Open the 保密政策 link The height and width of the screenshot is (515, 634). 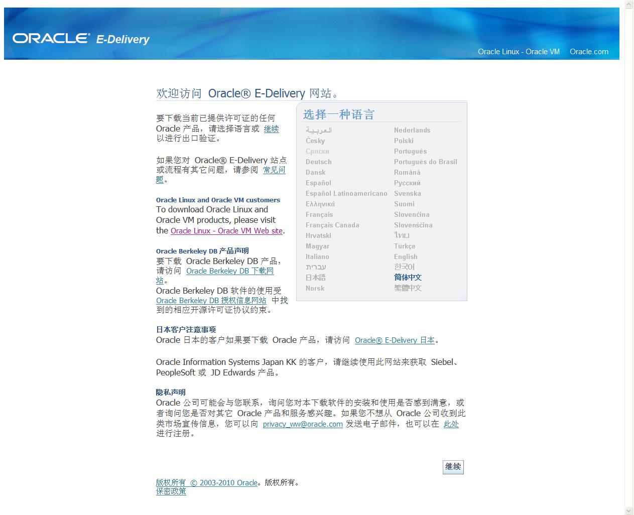point(171,491)
